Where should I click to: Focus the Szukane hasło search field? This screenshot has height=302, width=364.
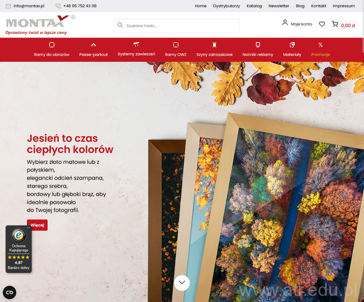tap(177, 25)
